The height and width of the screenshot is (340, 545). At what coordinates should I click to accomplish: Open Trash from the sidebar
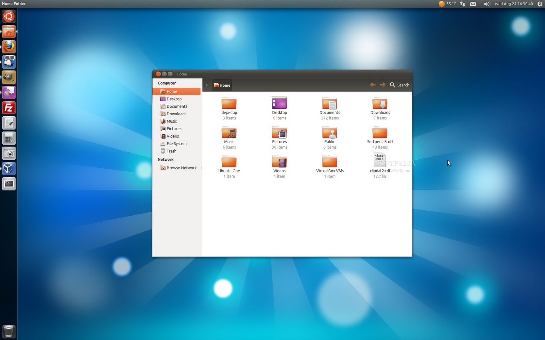pyautogui.click(x=171, y=151)
